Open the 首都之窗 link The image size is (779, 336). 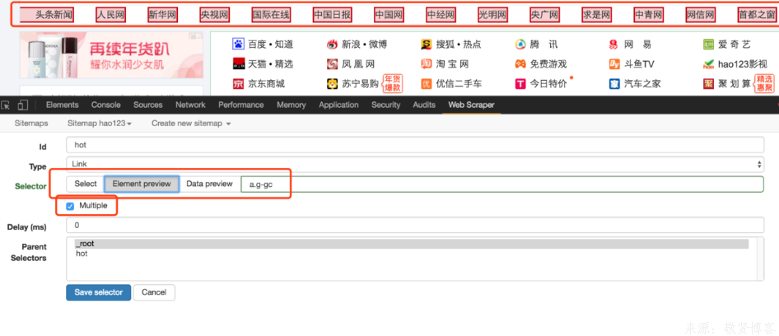point(756,16)
